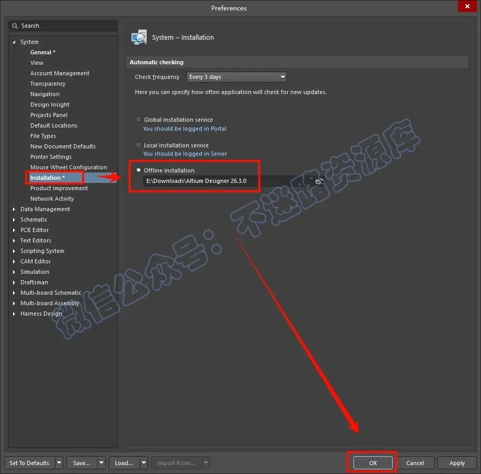481x474 pixels.
Task: Open Mouse Wheel Configuration page
Action: [x=68, y=167]
